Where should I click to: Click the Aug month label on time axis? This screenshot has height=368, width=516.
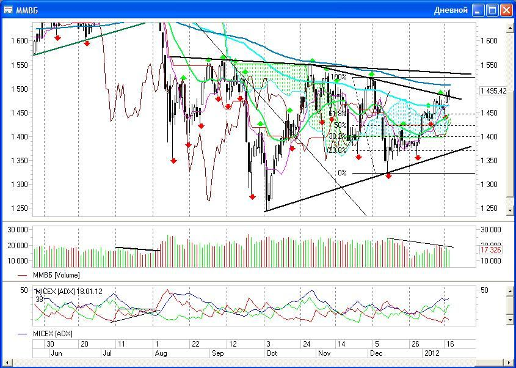point(161,353)
